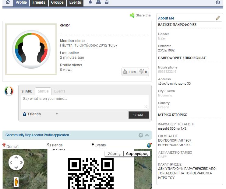Click address εθνικής αντίστασης 33
Screen dimensions: 226x189
click(x=175, y=84)
